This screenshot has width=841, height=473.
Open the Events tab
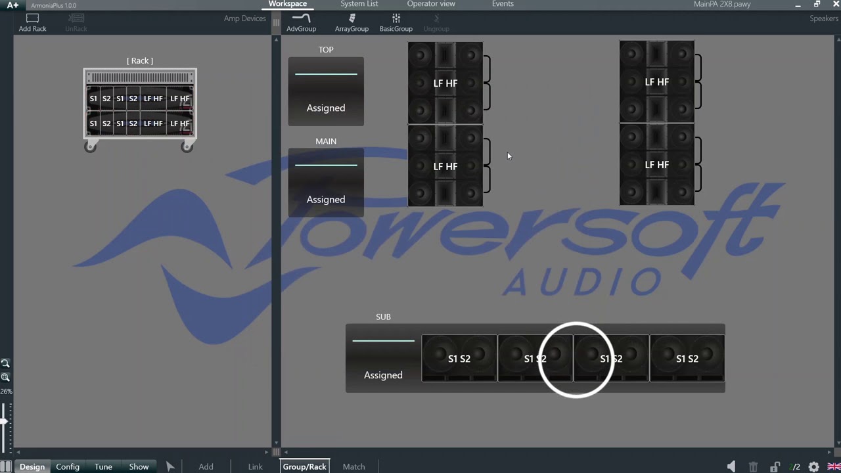(503, 4)
